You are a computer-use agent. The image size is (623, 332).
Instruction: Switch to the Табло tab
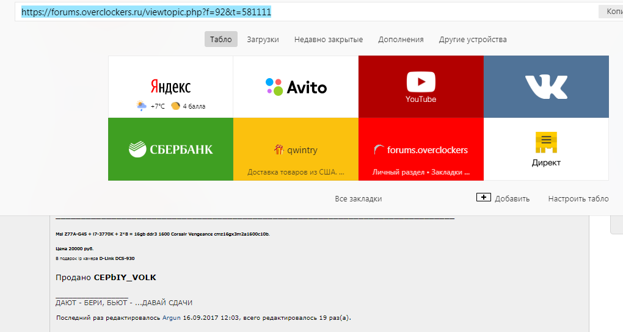(221, 39)
